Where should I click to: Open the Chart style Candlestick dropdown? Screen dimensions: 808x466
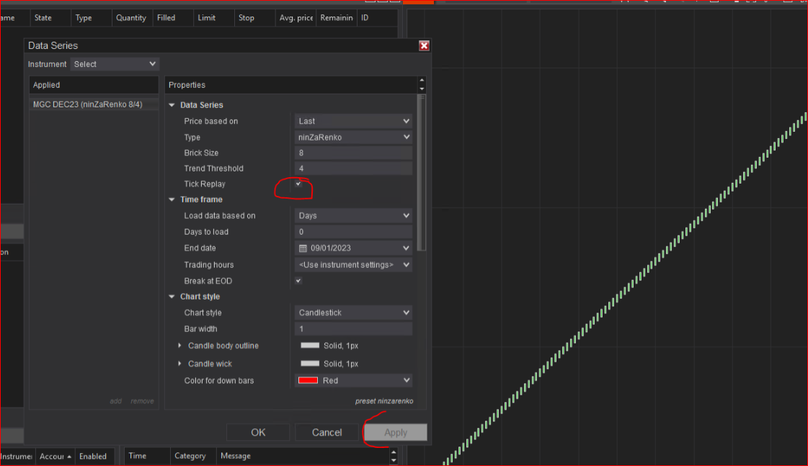[x=353, y=313]
